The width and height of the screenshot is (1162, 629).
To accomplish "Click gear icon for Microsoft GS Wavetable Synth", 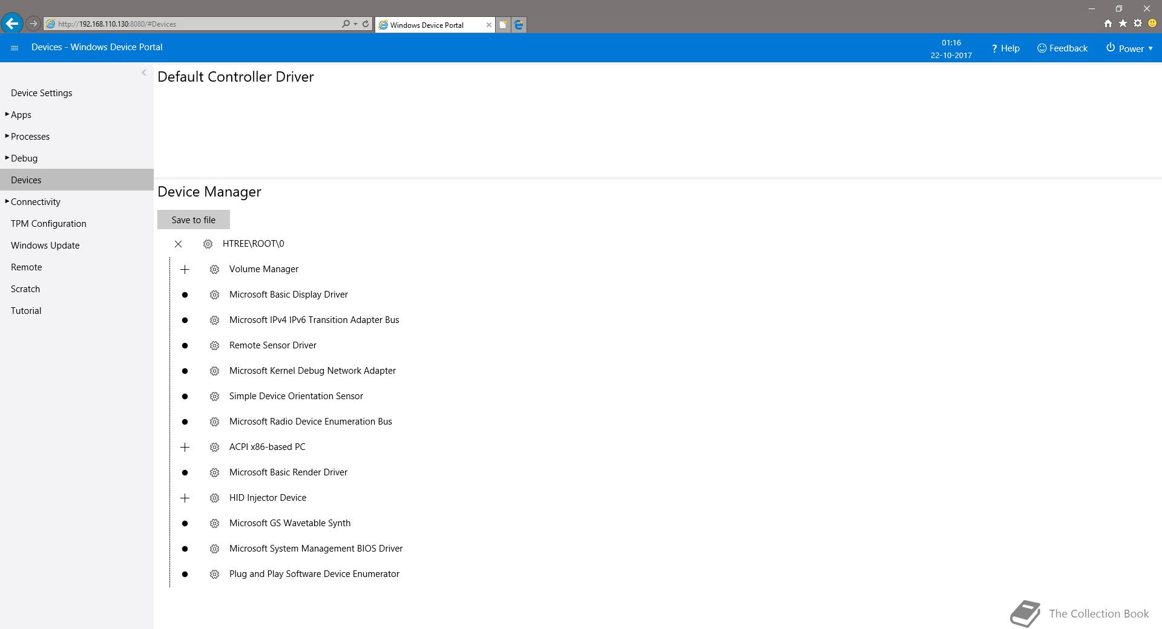I will click(214, 523).
